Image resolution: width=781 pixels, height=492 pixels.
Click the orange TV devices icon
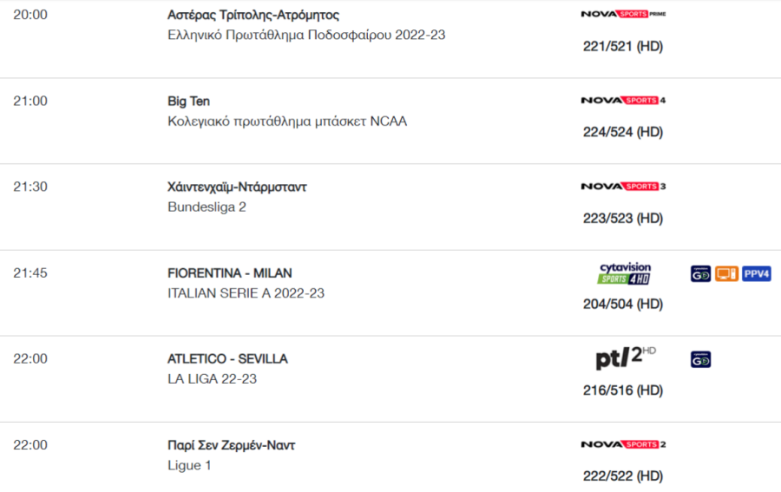[x=726, y=274]
